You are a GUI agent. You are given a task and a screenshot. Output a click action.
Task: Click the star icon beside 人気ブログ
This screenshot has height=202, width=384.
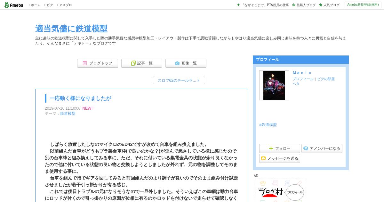321,5
